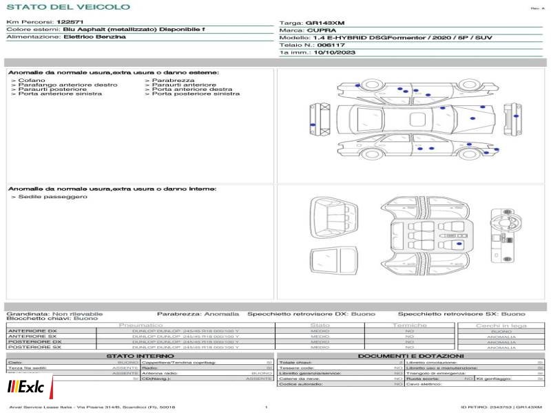Viewport: 551px width, 413px height.
Task: Click 'Blocchetto chiavi: Buono' status
Action: point(52,319)
